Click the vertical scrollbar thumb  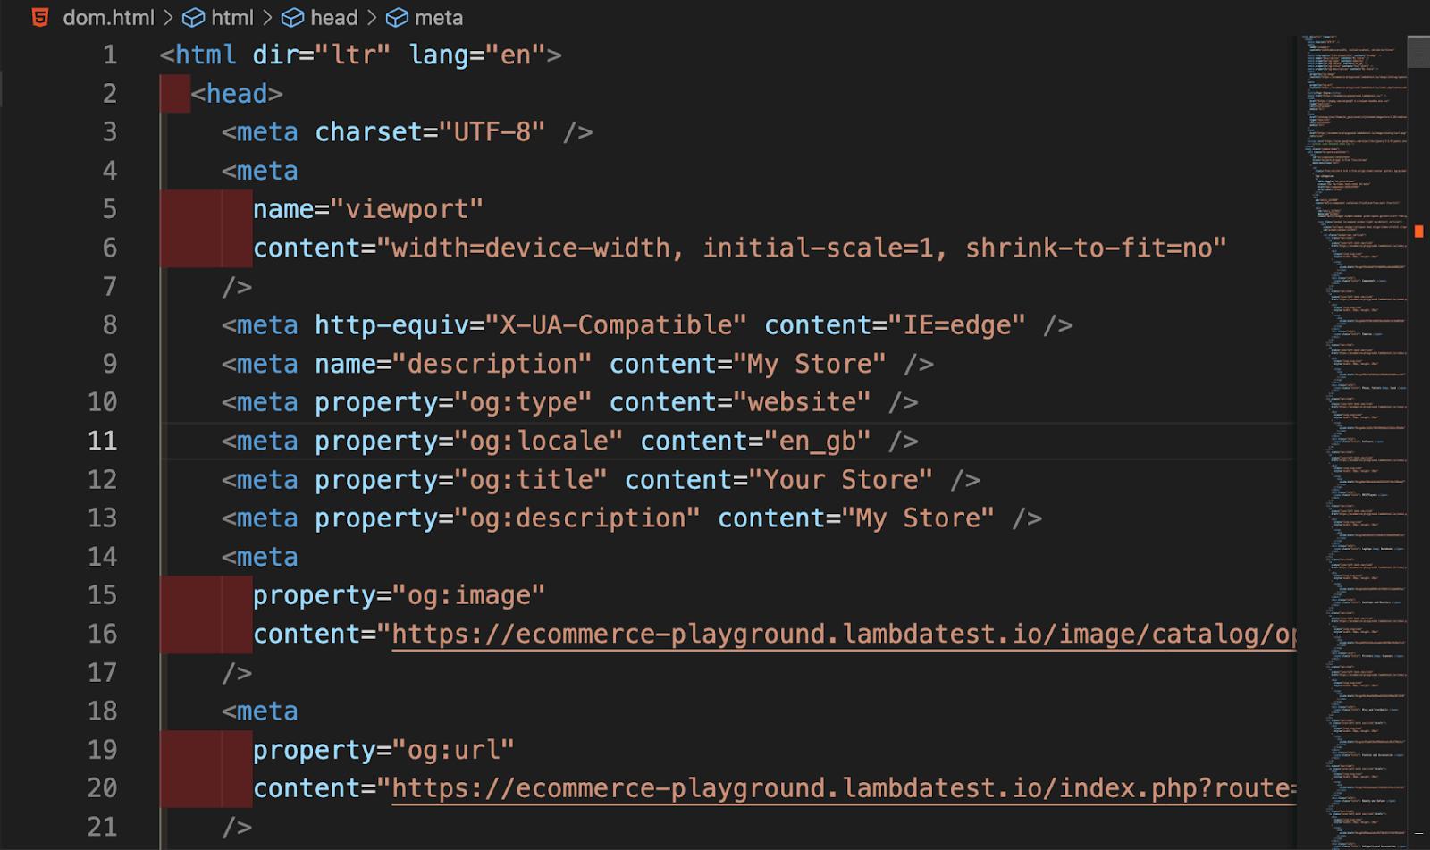coord(1418,52)
